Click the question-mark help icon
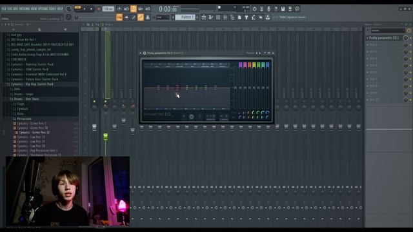The image size is (413, 232). coord(276,9)
